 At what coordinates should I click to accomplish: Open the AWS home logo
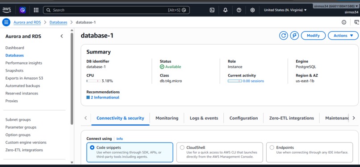pos(7,10)
